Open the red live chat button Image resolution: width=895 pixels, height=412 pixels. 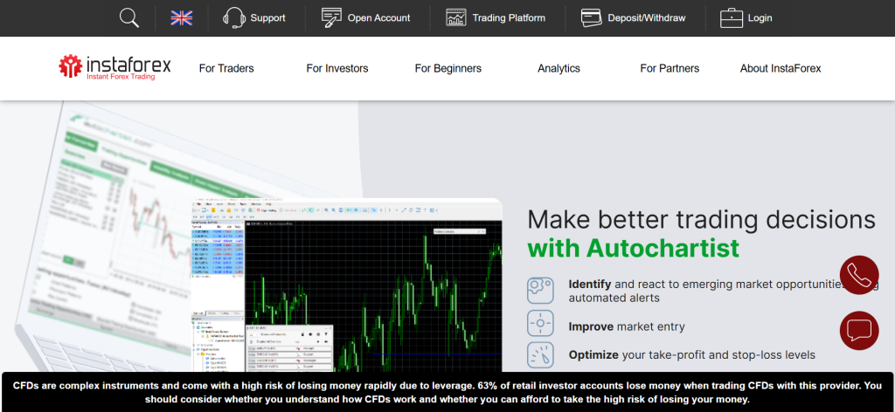pos(859,331)
